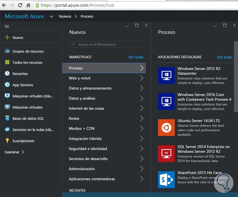Click the browser forward arrow
The height and width of the screenshot is (197, 238).
click(x=12, y=5)
